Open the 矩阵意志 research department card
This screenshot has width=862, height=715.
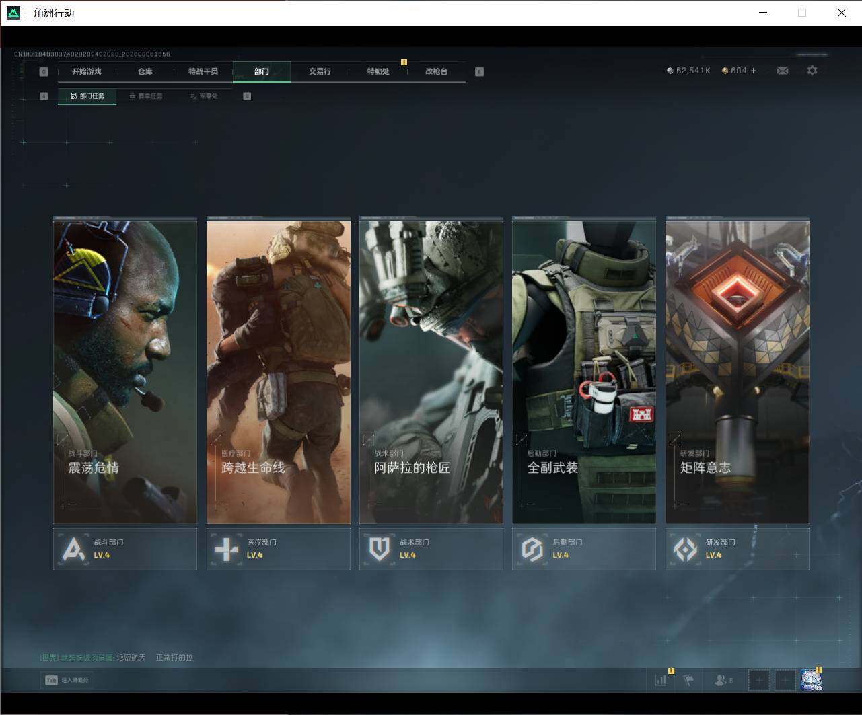coord(738,371)
